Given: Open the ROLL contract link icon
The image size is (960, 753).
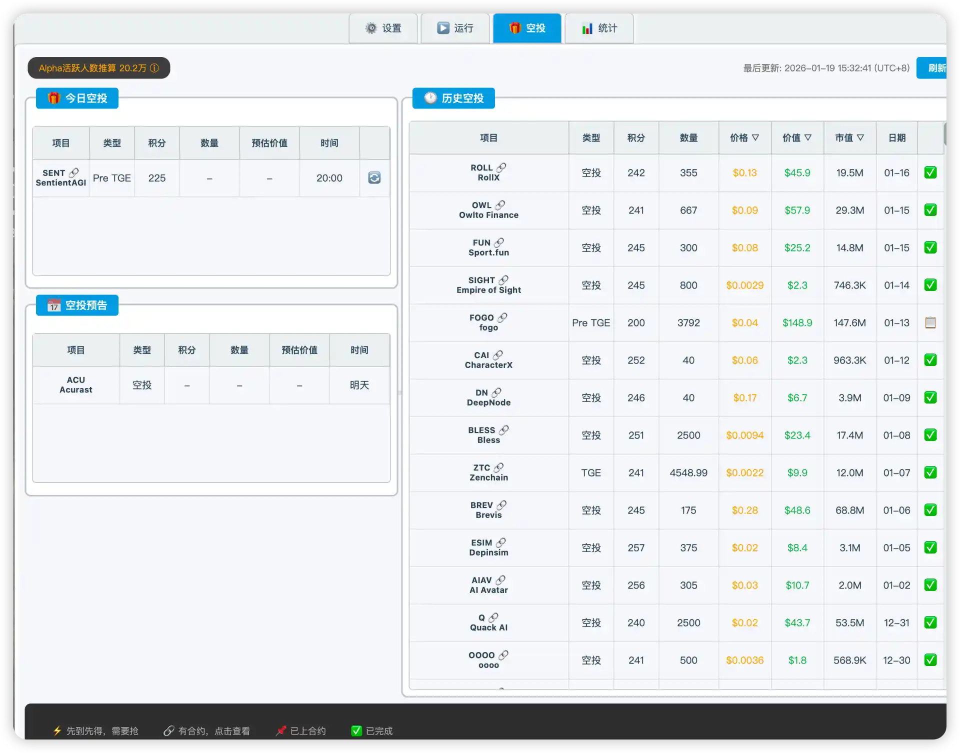Looking at the screenshot, I should coord(501,167).
